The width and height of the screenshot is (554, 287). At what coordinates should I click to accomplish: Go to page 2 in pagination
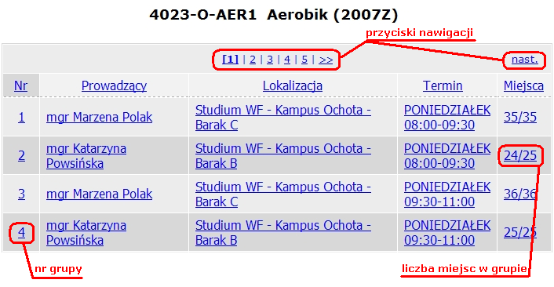coord(252,60)
